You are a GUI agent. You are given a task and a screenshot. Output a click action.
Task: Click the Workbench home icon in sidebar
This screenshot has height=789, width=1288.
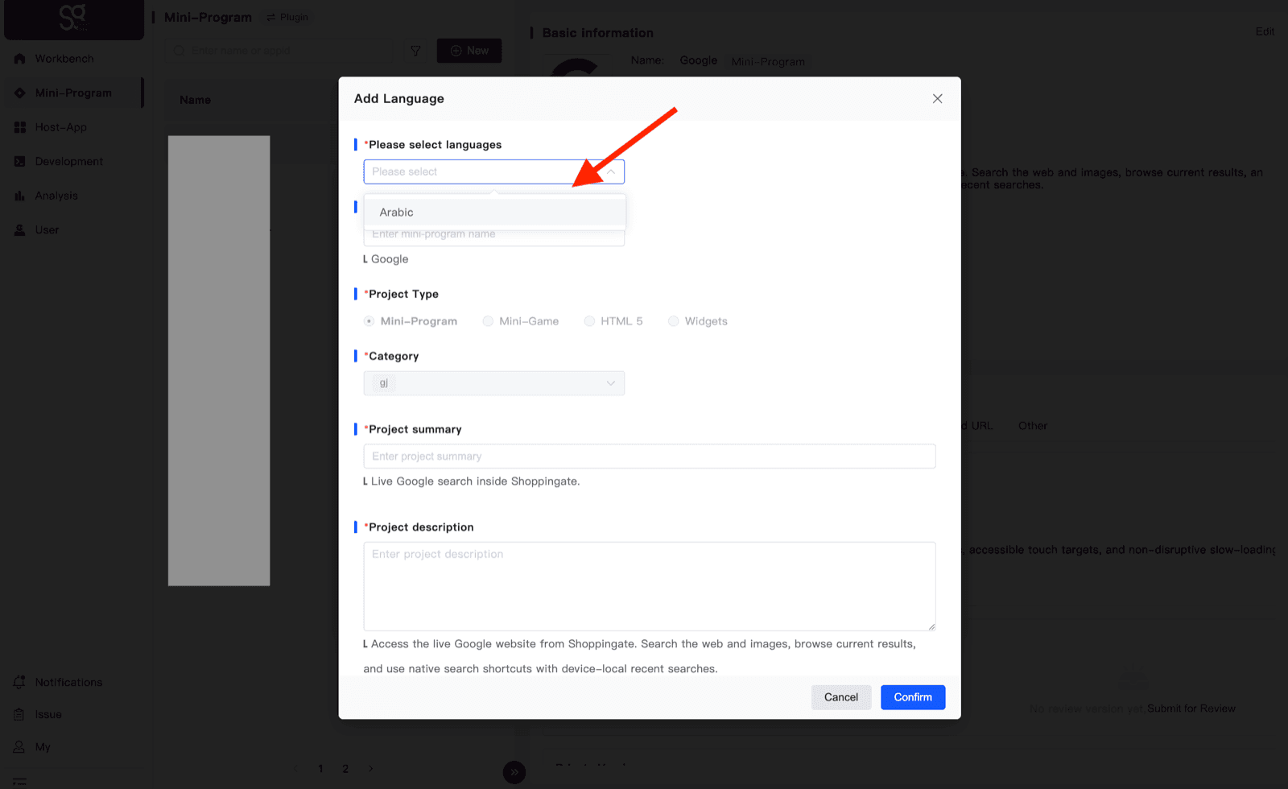19,59
